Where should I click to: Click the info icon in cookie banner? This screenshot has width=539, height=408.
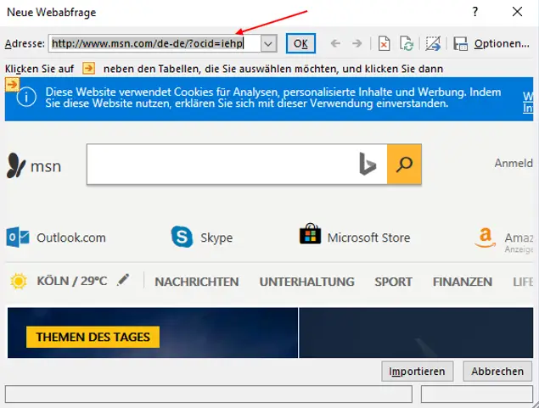25,97
